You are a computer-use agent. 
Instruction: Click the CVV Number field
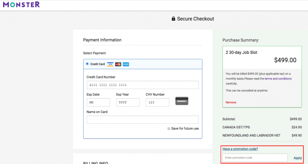158,103
